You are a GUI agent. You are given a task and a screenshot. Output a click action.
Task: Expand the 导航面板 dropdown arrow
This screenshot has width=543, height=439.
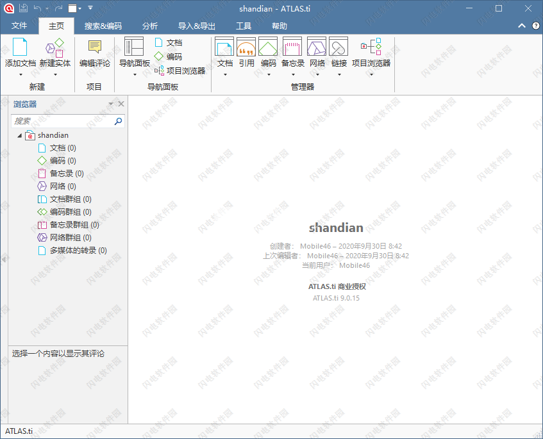point(135,74)
